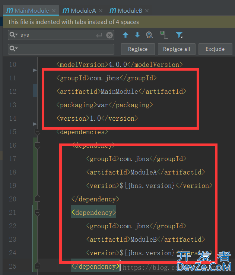
Task: Click packaging war text on line 13
Action: (x=105, y=105)
